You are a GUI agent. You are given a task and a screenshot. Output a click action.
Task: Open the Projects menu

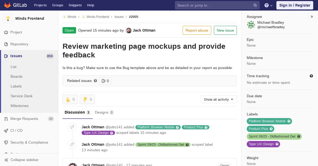point(40,5)
